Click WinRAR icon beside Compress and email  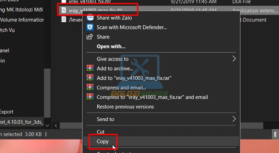point(90,87)
